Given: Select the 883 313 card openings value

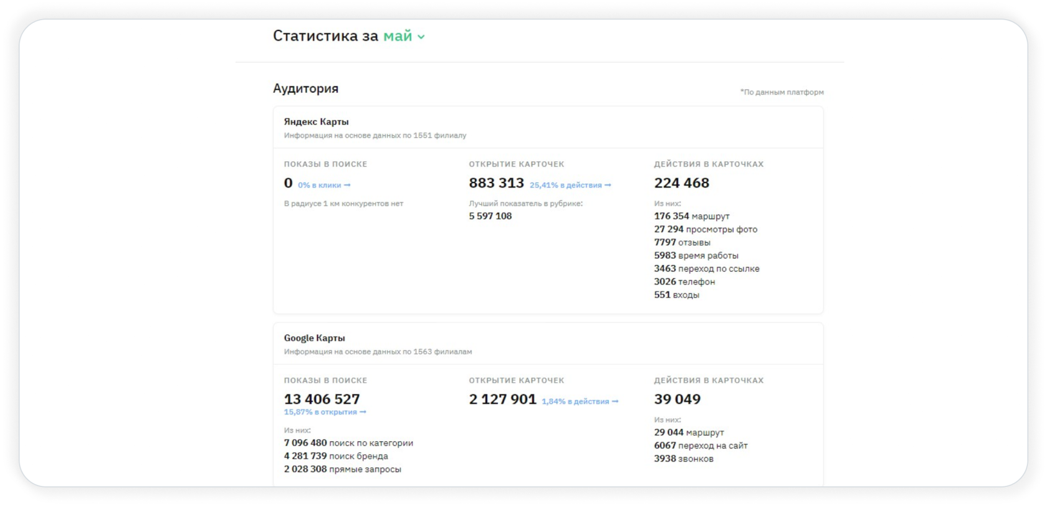Looking at the screenshot, I should tap(496, 183).
